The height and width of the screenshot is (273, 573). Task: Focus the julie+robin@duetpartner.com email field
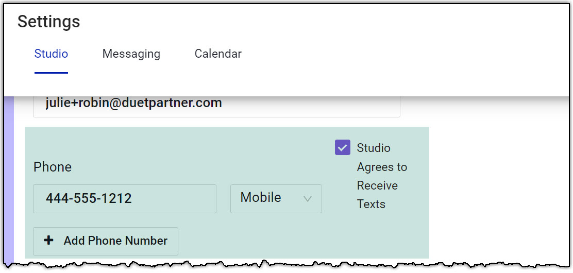216,104
